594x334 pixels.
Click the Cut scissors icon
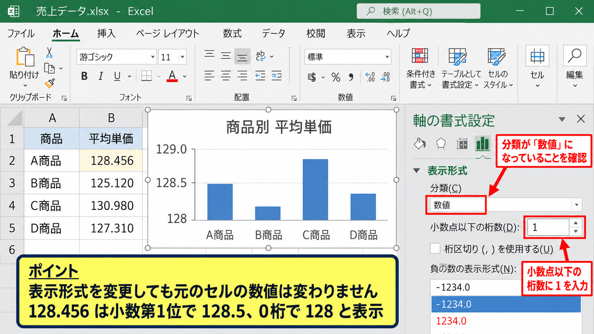point(49,53)
